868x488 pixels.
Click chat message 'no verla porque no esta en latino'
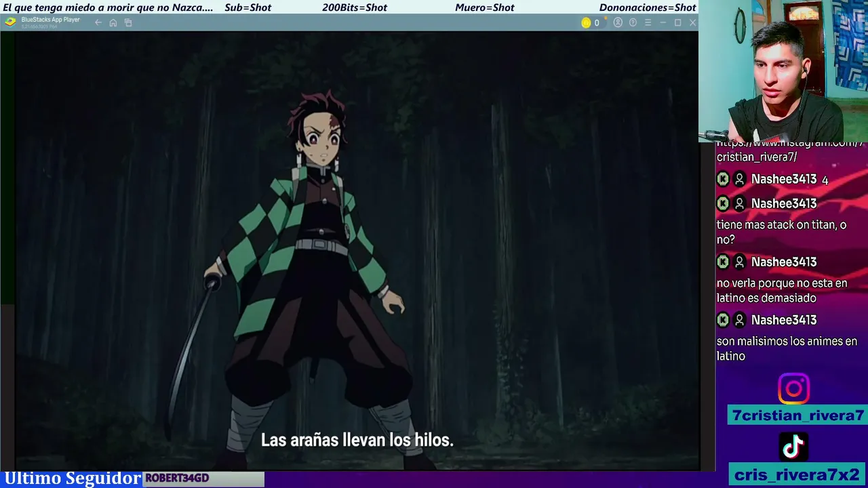pyautogui.click(x=782, y=290)
